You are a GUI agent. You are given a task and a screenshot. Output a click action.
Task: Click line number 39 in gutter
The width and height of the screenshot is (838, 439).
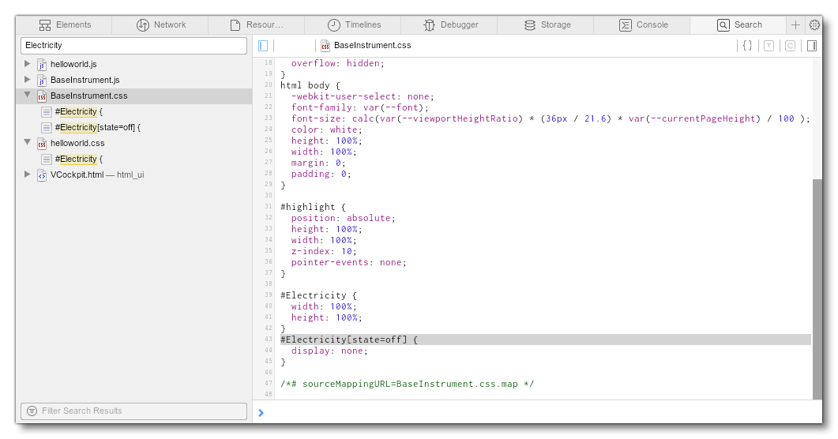tap(269, 295)
